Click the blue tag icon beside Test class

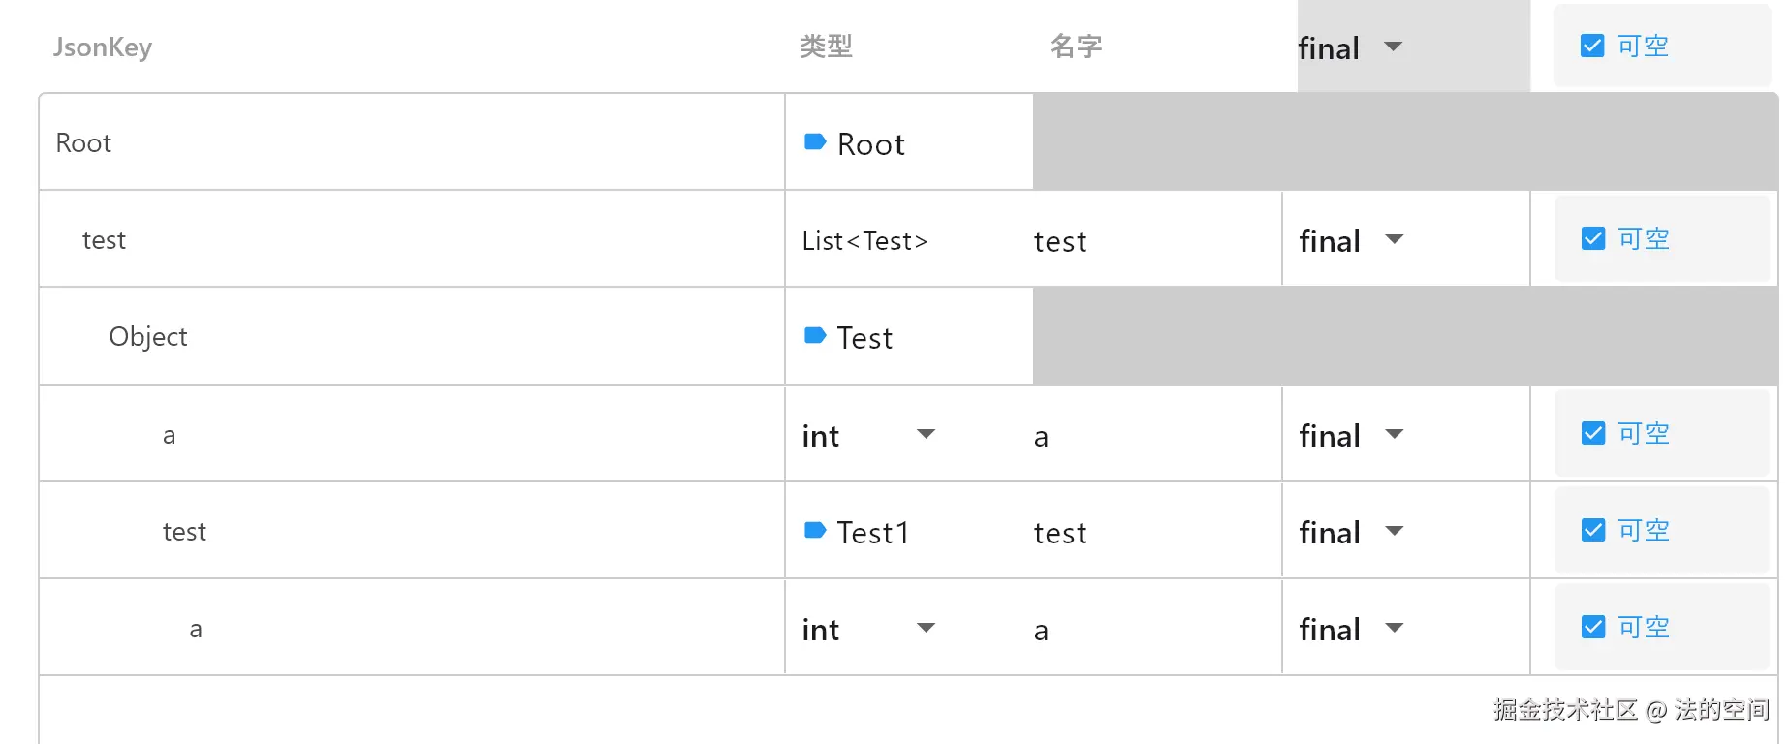(x=814, y=336)
